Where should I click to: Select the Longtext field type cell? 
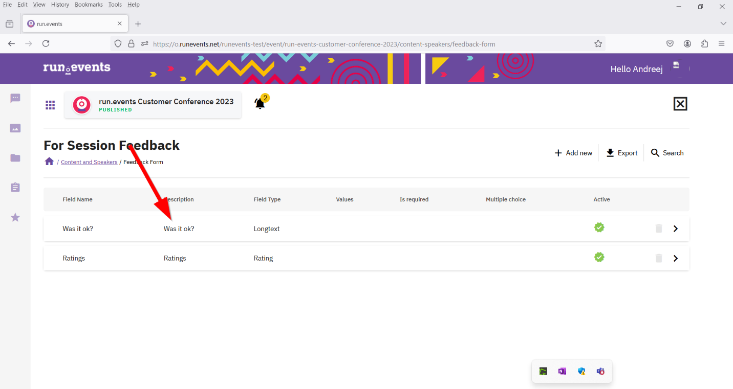tap(267, 228)
